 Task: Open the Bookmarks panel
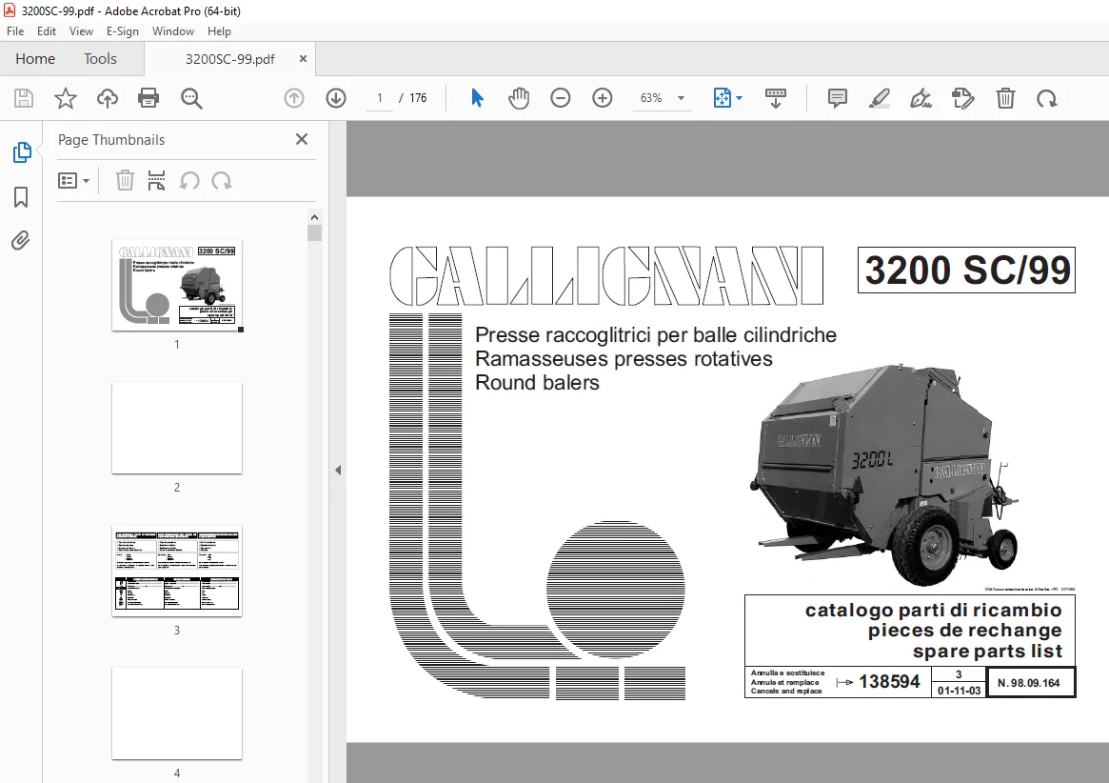[21, 197]
